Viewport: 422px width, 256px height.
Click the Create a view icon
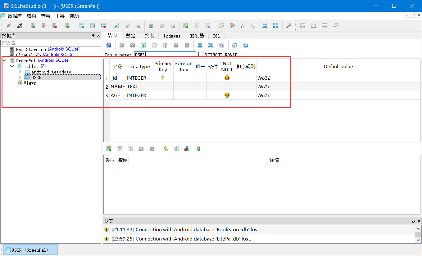(x=186, y=26)
